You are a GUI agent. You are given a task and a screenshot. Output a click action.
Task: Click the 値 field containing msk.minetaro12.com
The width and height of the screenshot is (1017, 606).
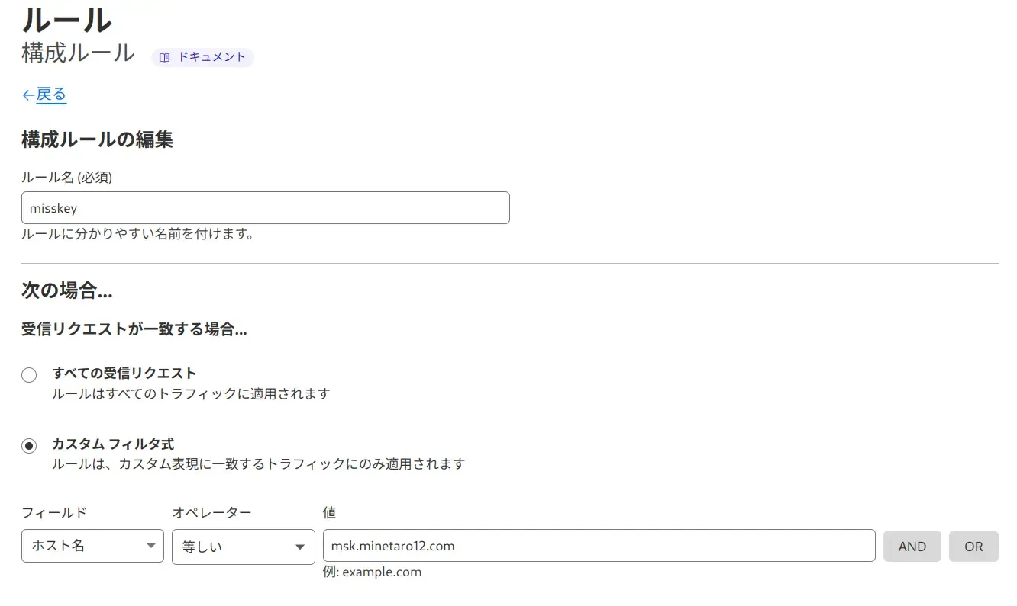click(599, 546)
